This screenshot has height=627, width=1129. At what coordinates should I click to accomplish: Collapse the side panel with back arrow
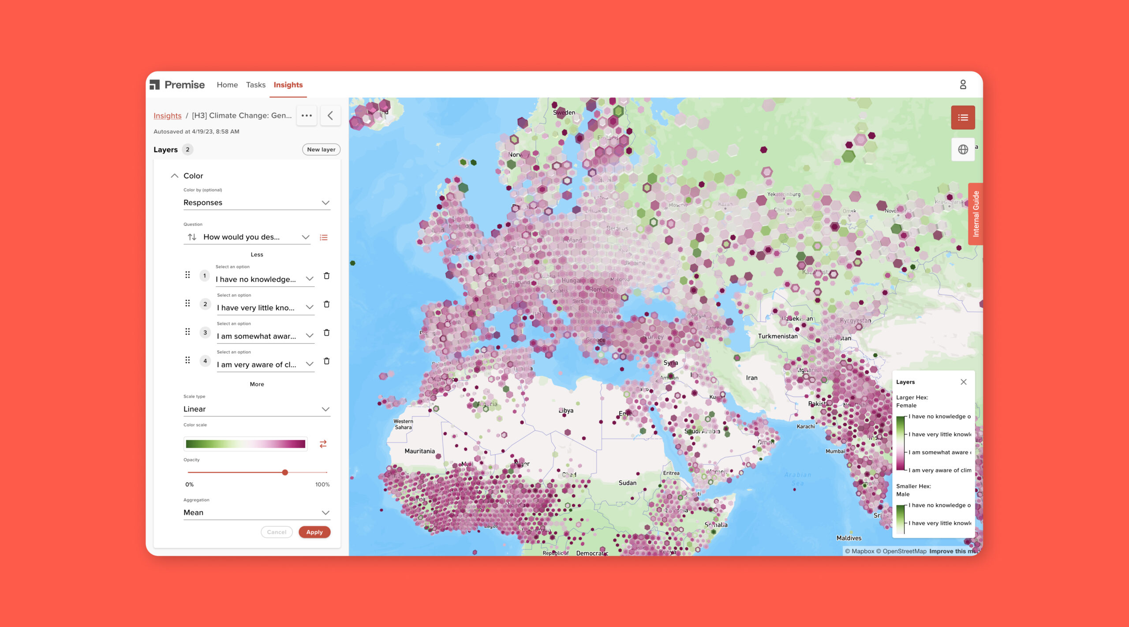tap(330, 116)
